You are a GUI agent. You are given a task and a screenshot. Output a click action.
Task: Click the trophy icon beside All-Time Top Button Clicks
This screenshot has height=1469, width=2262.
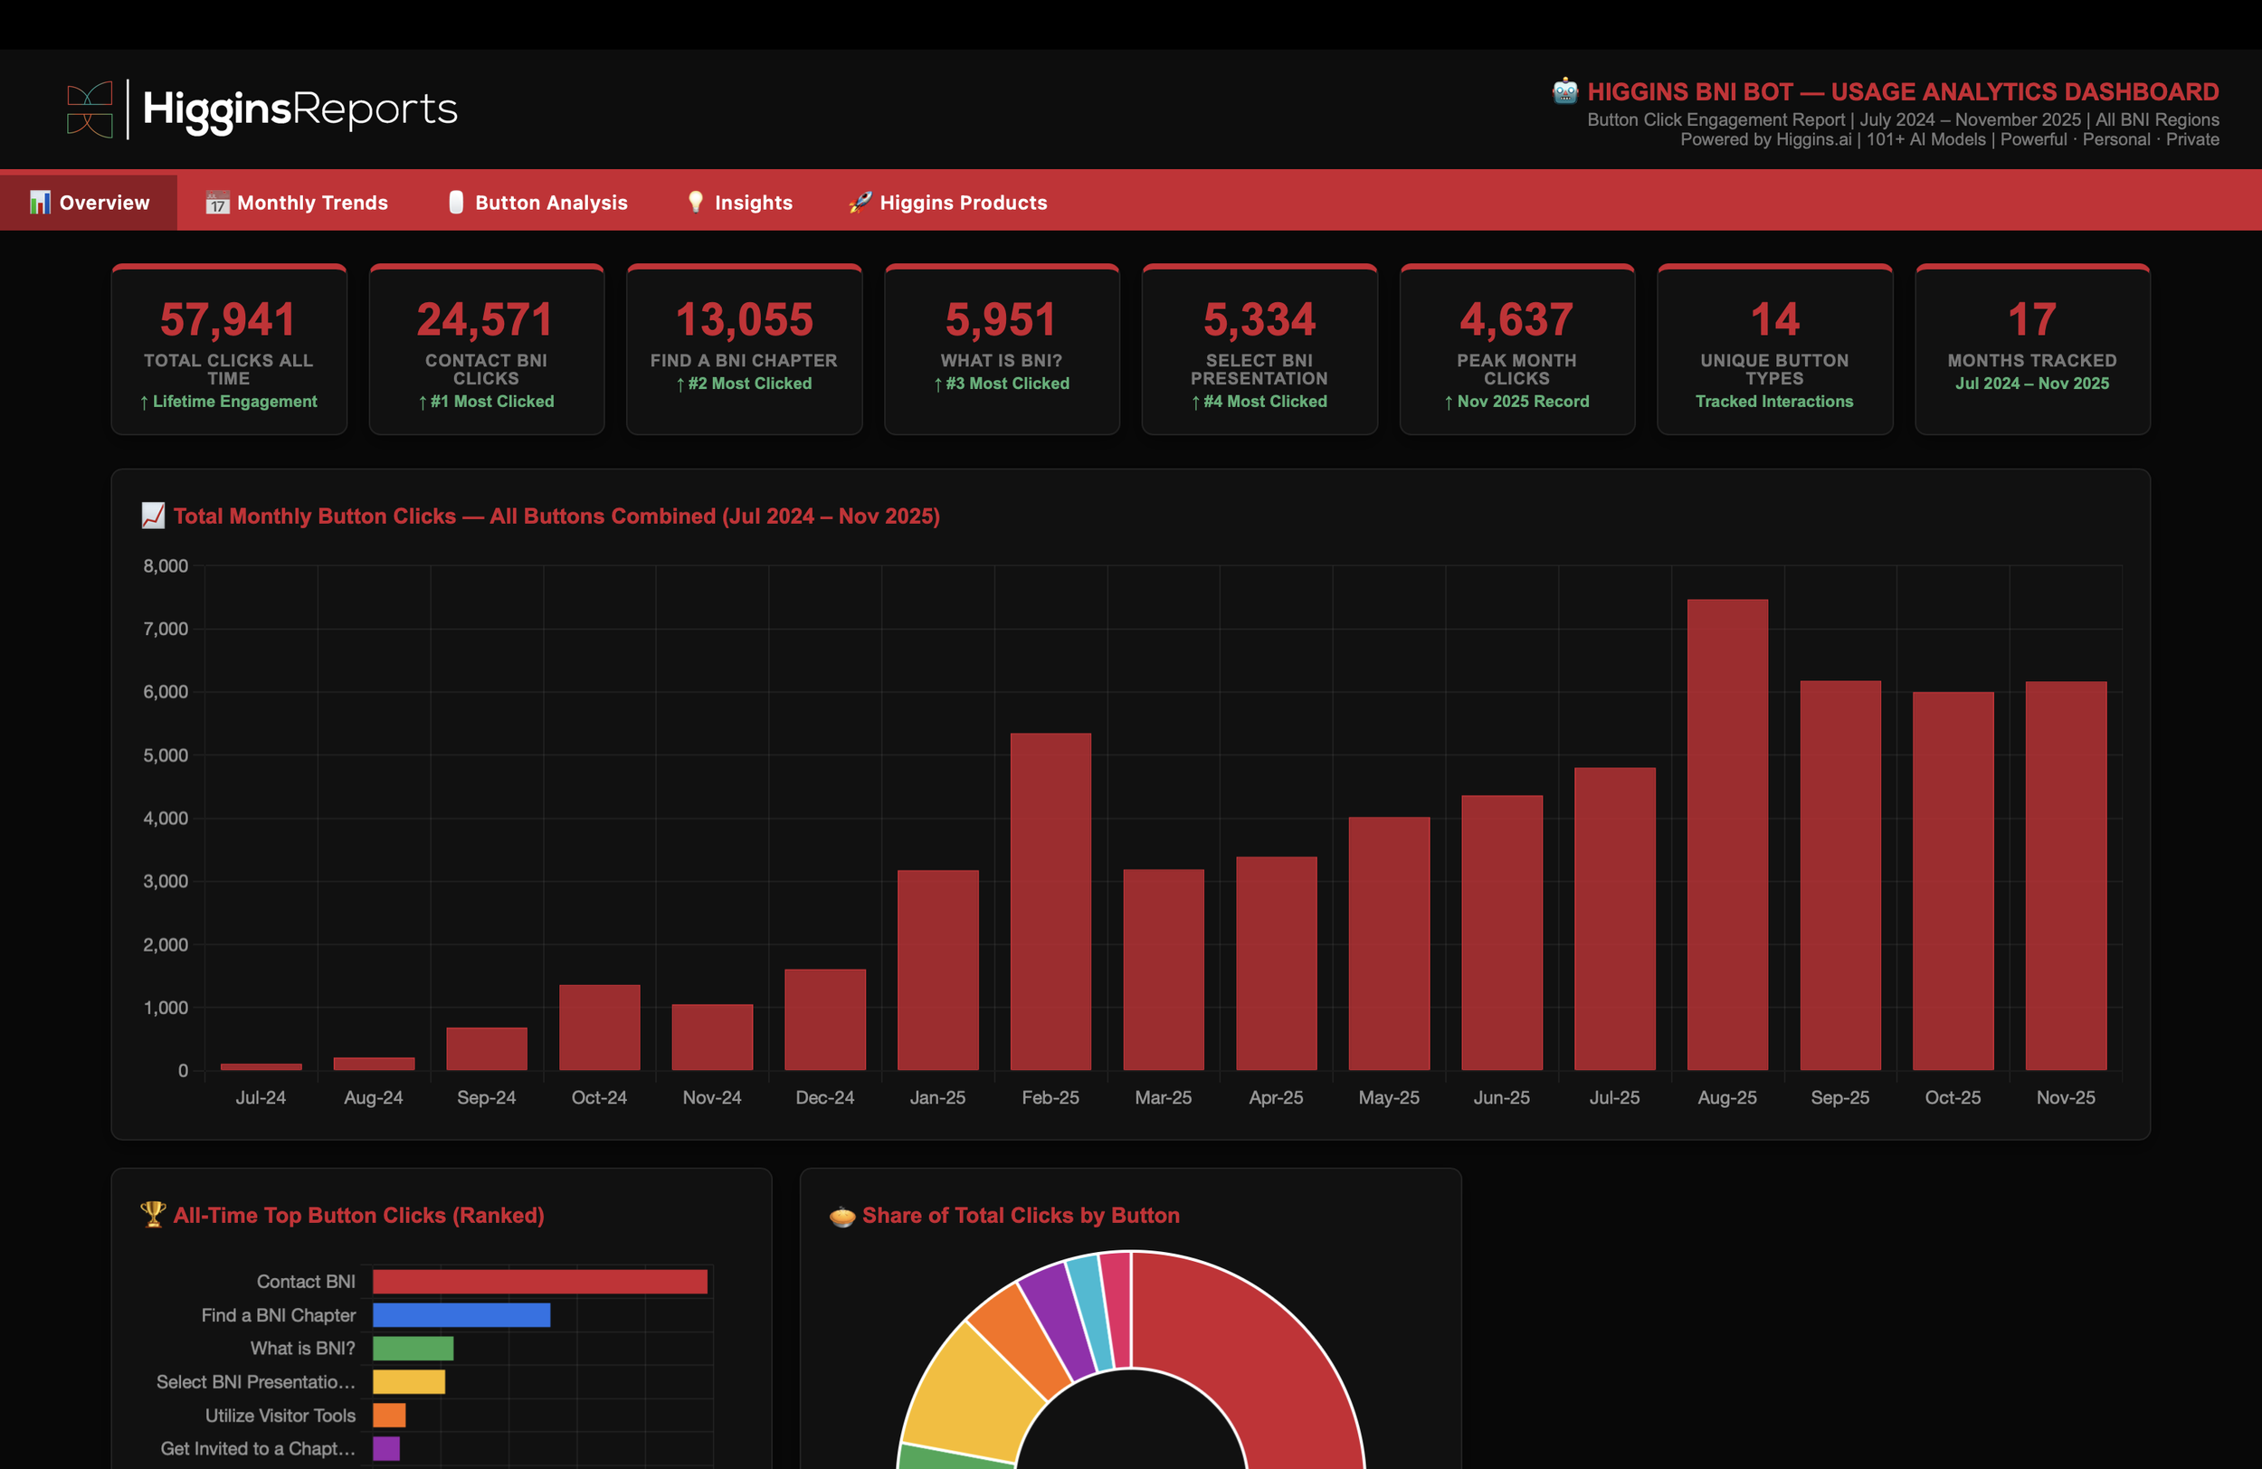pyautogui.click(x=152, y=1214)
